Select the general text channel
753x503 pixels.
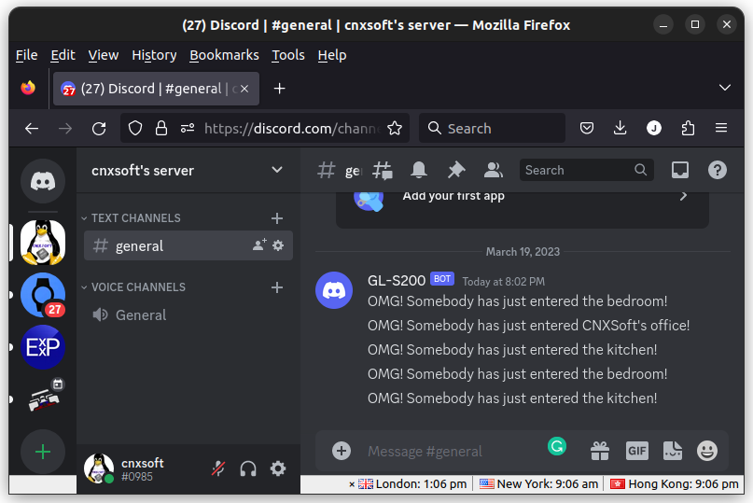click(188, 245)
